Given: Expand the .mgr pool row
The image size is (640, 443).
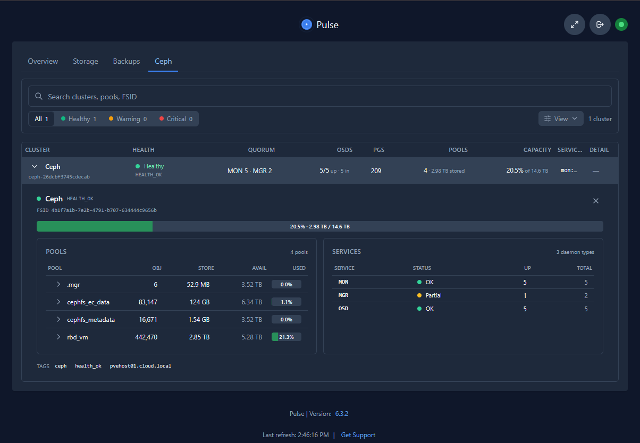Looking at the screenshot, I should [58, 285].
